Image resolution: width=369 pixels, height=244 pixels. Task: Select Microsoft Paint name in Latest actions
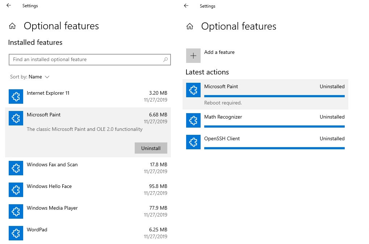click(x=221, y=86)
